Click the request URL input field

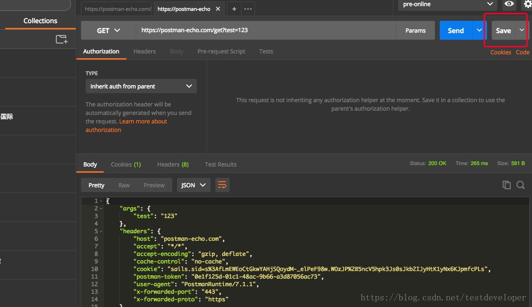[x=265, y=30]
